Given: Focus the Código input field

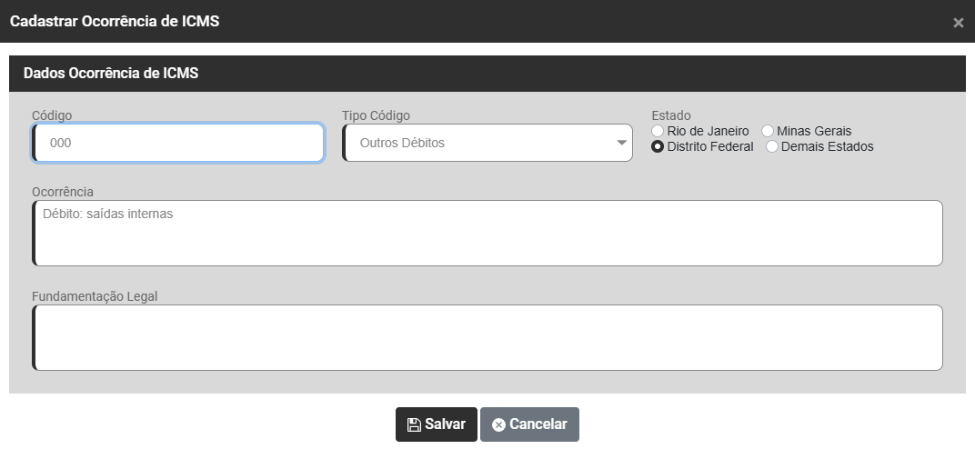Looking at the screenshot, I should point(178,143).
